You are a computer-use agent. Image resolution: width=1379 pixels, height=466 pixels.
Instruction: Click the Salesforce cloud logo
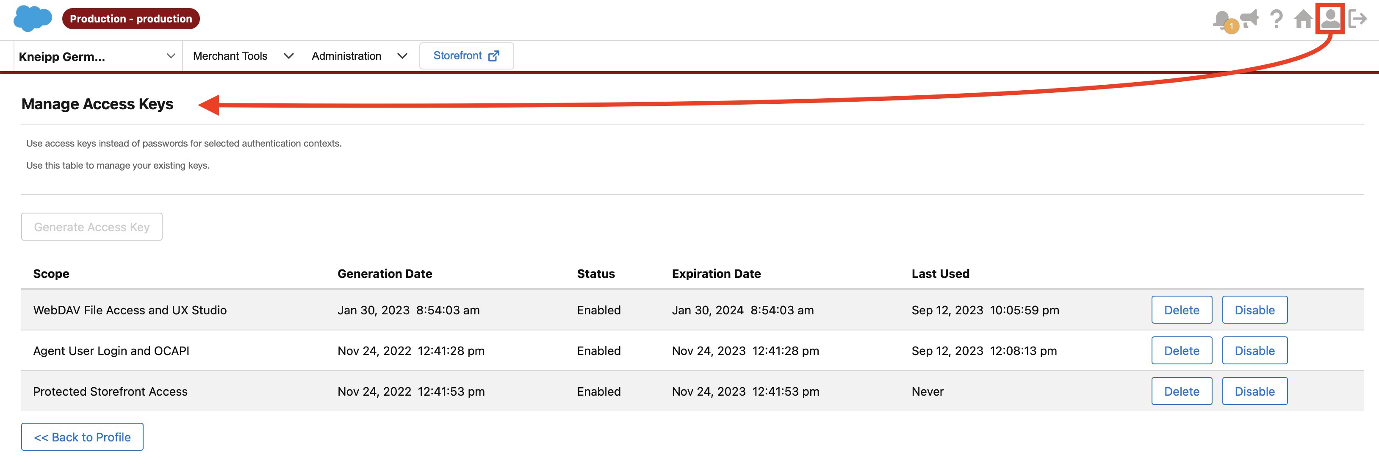(32, 19)
